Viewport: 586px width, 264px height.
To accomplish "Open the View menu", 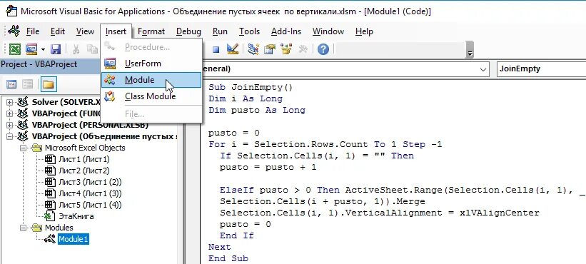I will 85,31.
